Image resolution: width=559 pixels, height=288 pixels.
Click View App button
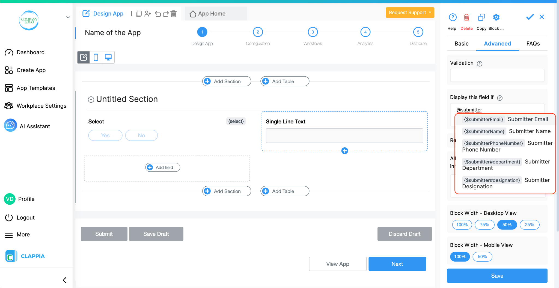[x=338, y=264]
